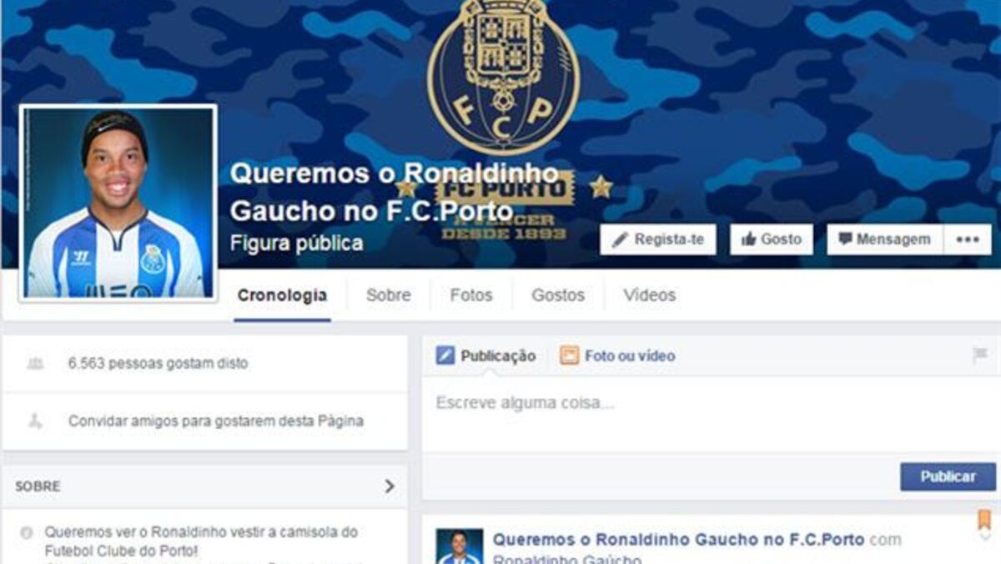The height and width of the screenshot is (564, 1001).
Task: Click the flag icon in the composer
Action: (x=980, y=355)
